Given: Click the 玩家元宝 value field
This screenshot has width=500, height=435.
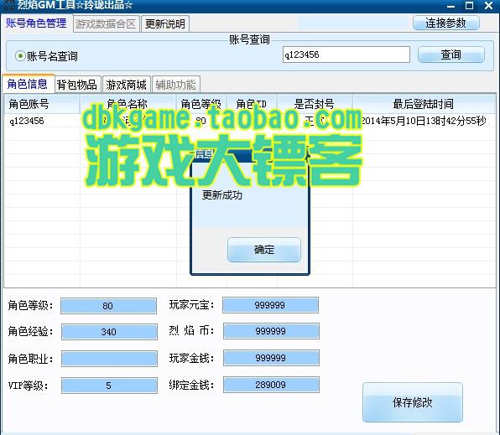Looking at the screenshot, I should tap(270, 305).
